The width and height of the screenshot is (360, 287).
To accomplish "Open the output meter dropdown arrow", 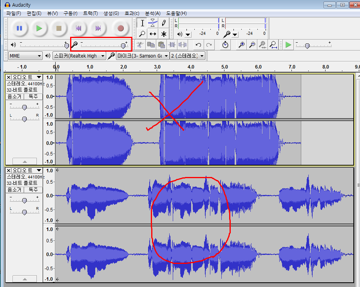I will click(188, 34).
